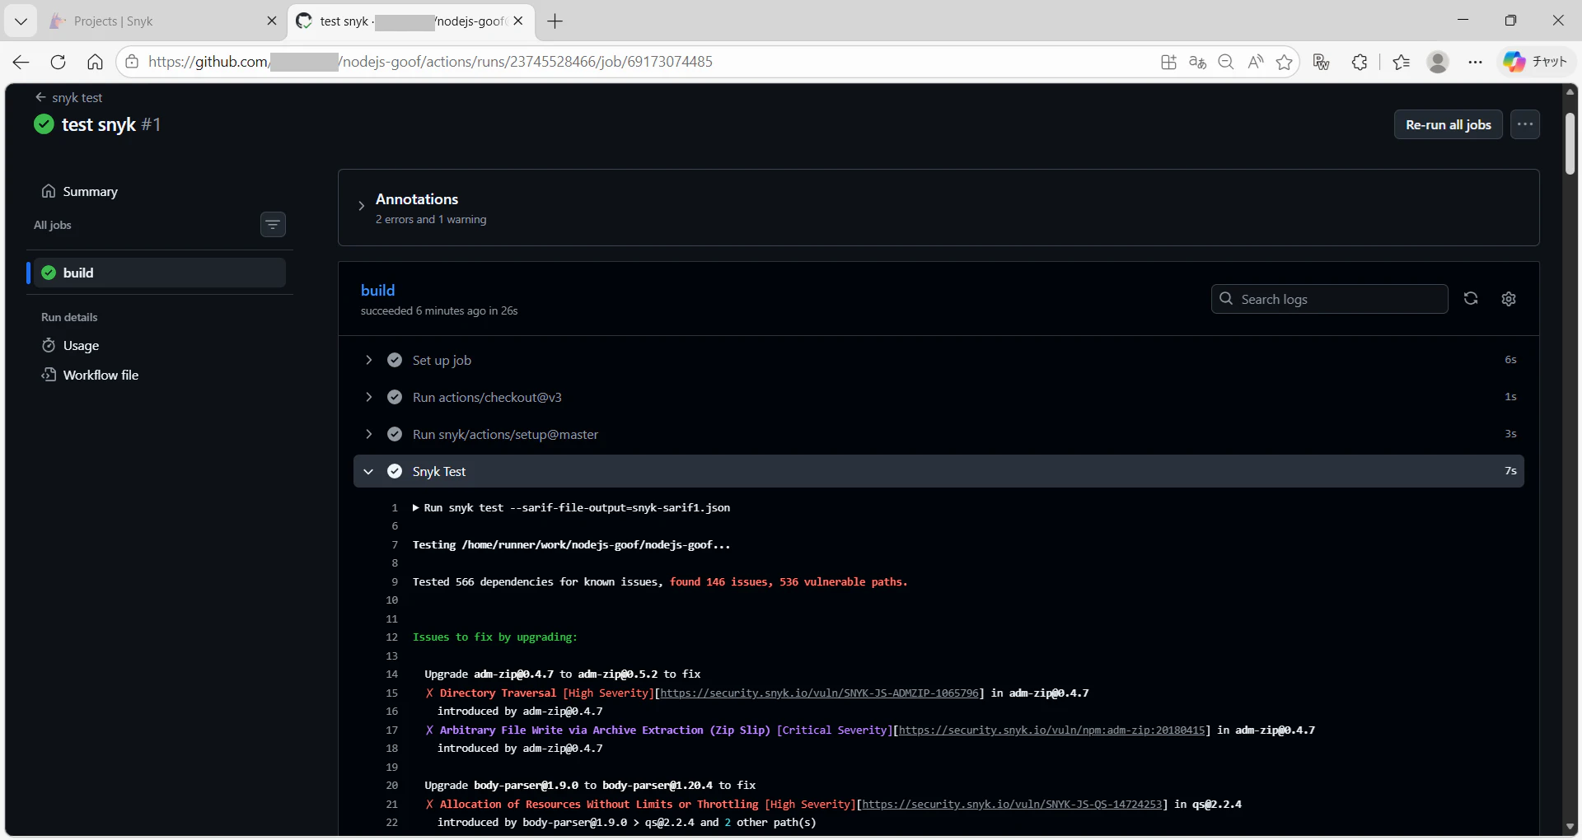Viewport: 1582px width, 840px height.
Task: Click the zoom out magnifier icon
Action: tap(1226, 62)
